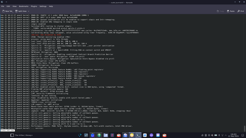The height and width of the screenshot is (138, 246).
Task: Click the 'pid_max: default: 32768' line
Action: (x=50, y=91)
